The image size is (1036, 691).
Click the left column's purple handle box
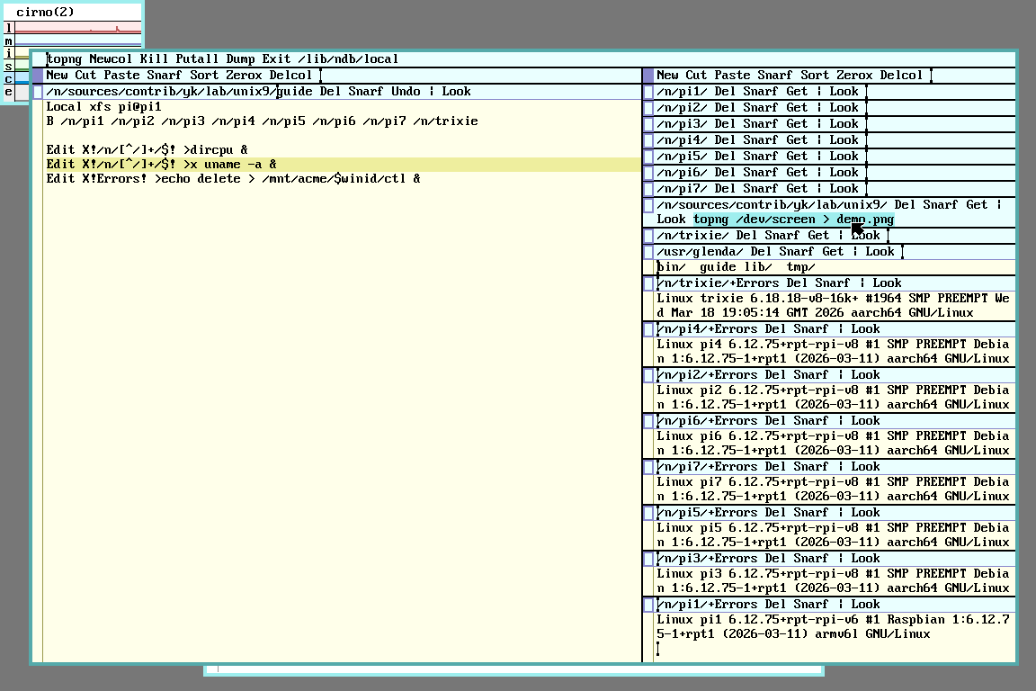pos(38,76)
